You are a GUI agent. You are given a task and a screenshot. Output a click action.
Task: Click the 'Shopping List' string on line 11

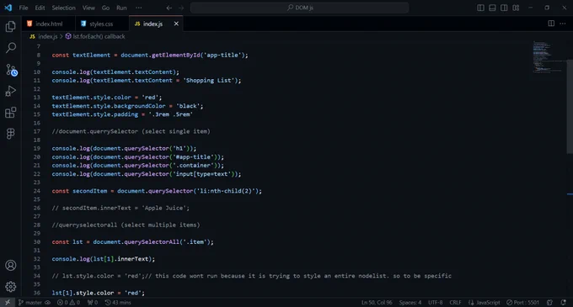click(x=210, y=81)
